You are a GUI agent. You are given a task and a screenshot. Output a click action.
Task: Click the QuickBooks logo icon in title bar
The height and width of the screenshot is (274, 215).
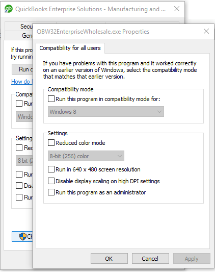9,9
